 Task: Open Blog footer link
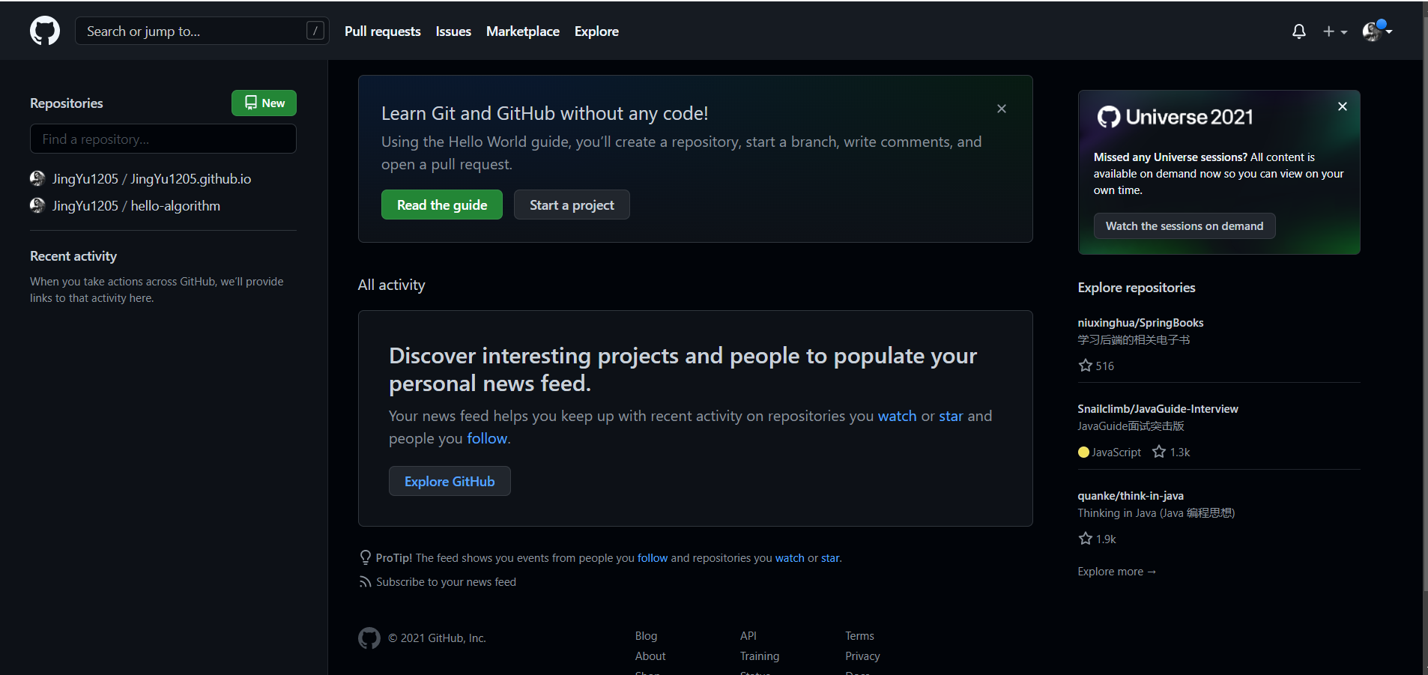click(646, 636)
